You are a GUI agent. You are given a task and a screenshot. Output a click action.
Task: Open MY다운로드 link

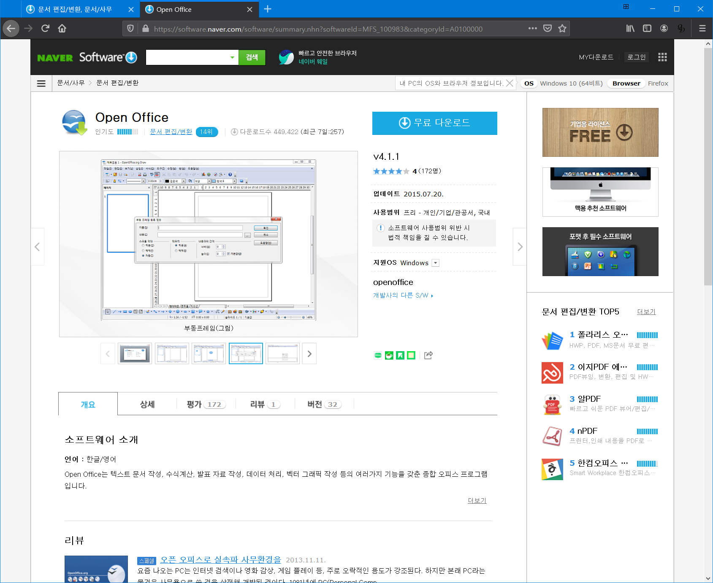596,57
